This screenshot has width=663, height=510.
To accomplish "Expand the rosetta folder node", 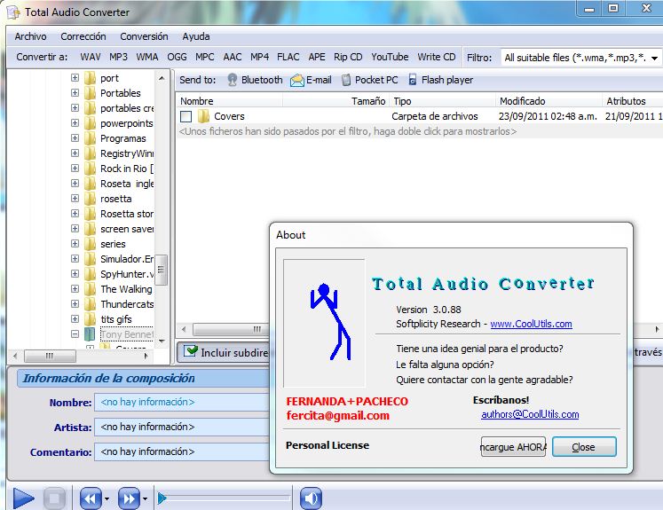I will [75, 198].
